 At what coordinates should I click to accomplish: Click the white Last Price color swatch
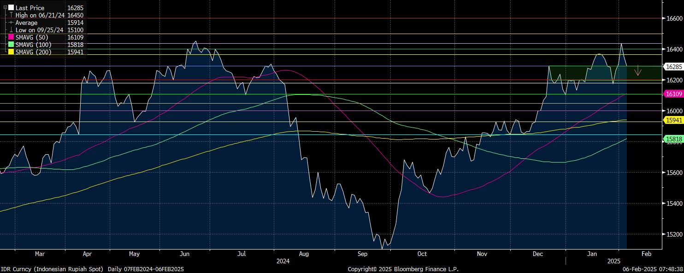(11, 8)
